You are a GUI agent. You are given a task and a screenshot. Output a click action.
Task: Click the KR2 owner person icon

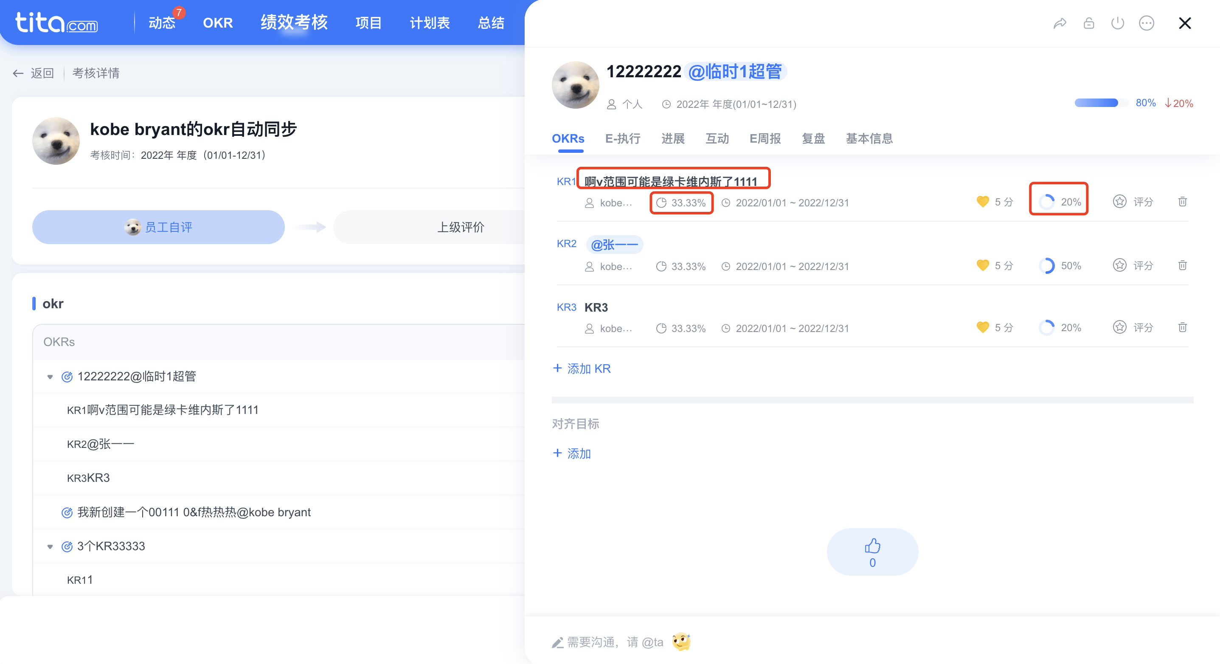589,267
